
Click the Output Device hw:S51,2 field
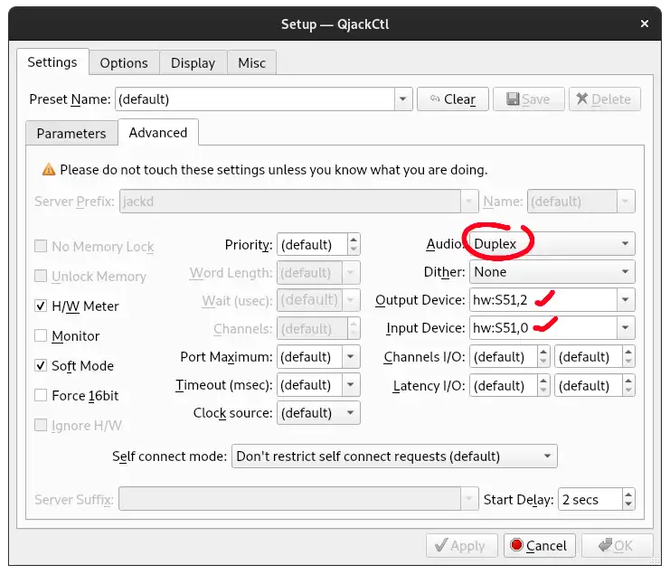tap(543, 300)
